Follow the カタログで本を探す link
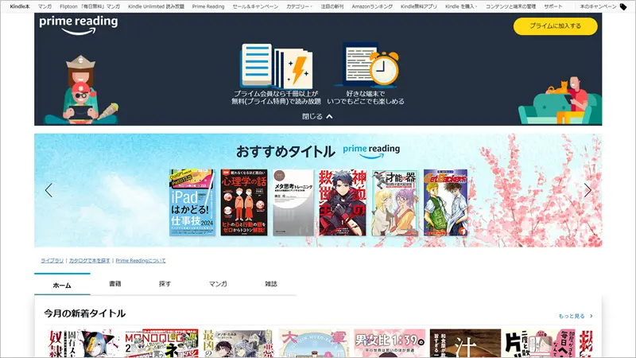The width and height of the screenshot is (636, 358). [90, 260]
